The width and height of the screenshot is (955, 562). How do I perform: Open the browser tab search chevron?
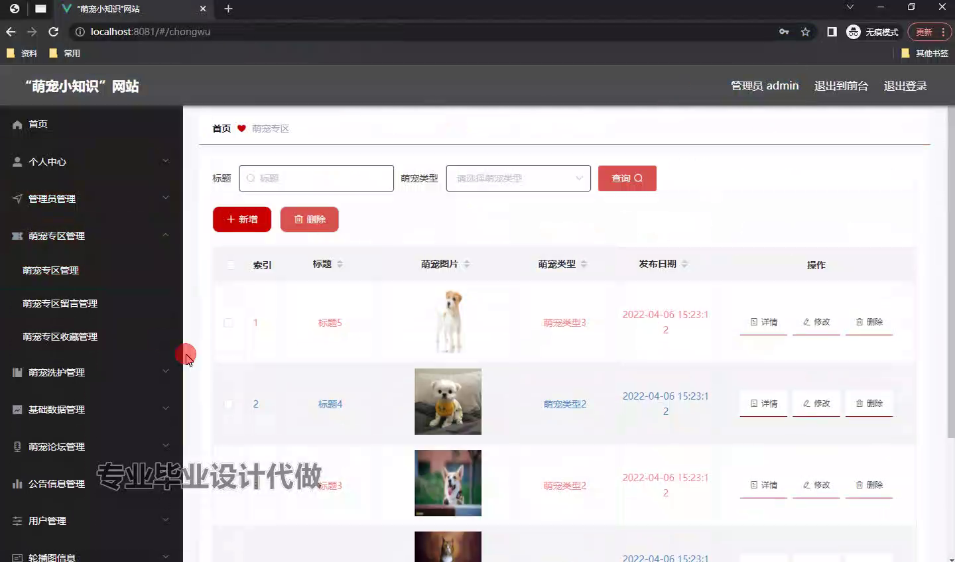click(x=850, y=7)
